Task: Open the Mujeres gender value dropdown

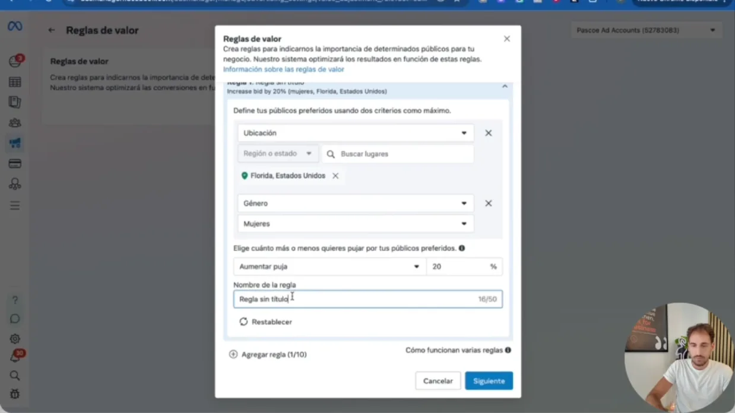Action: [356, 224]
